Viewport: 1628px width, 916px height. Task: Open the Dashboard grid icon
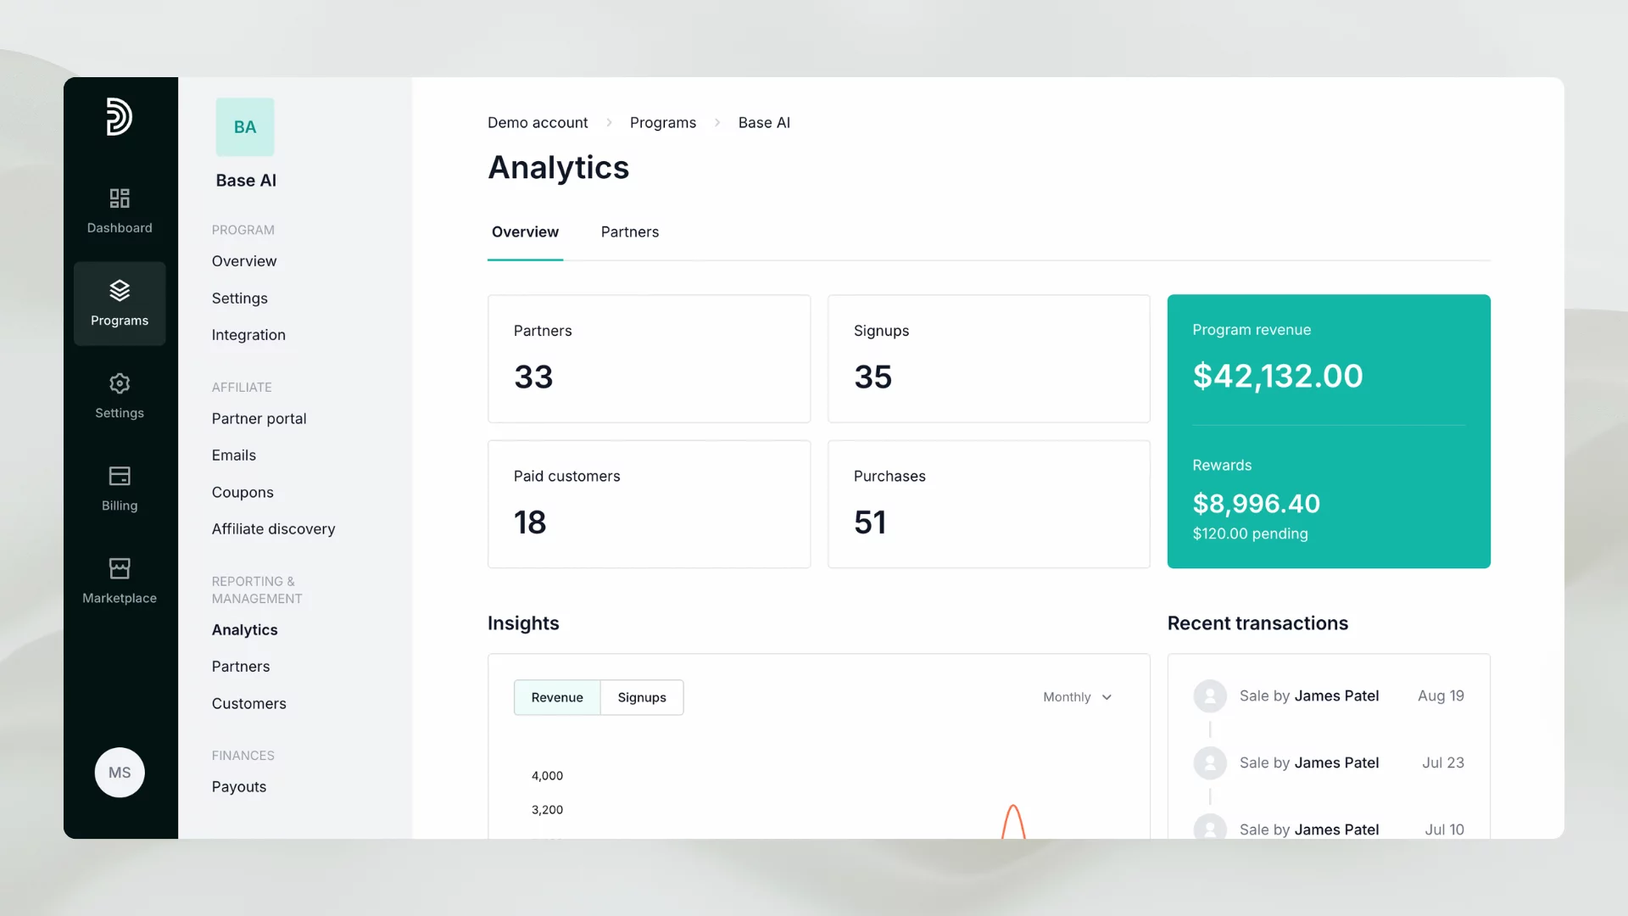(120, 198)
